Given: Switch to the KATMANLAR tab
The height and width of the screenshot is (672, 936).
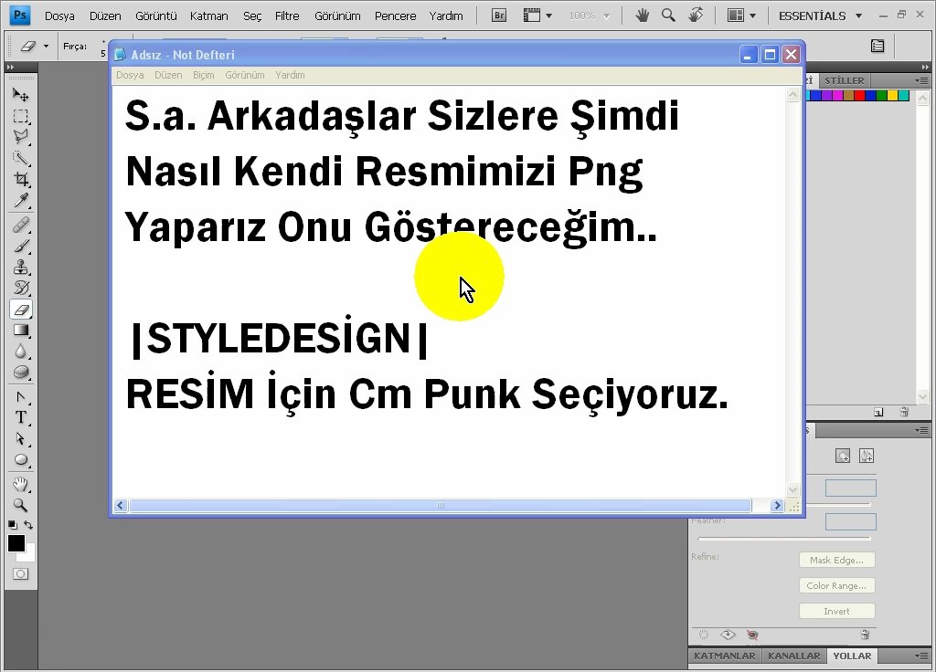Looking at the screenshot, I should 725,656.
